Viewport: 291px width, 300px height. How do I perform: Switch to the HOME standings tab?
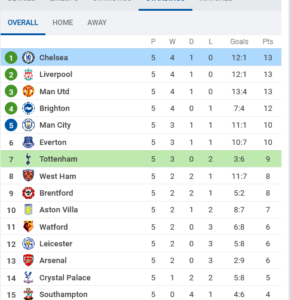(63, 23)
